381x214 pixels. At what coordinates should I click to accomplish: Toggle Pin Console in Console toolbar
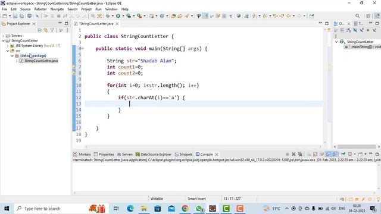pyautogui.click(x=343, y=155)
